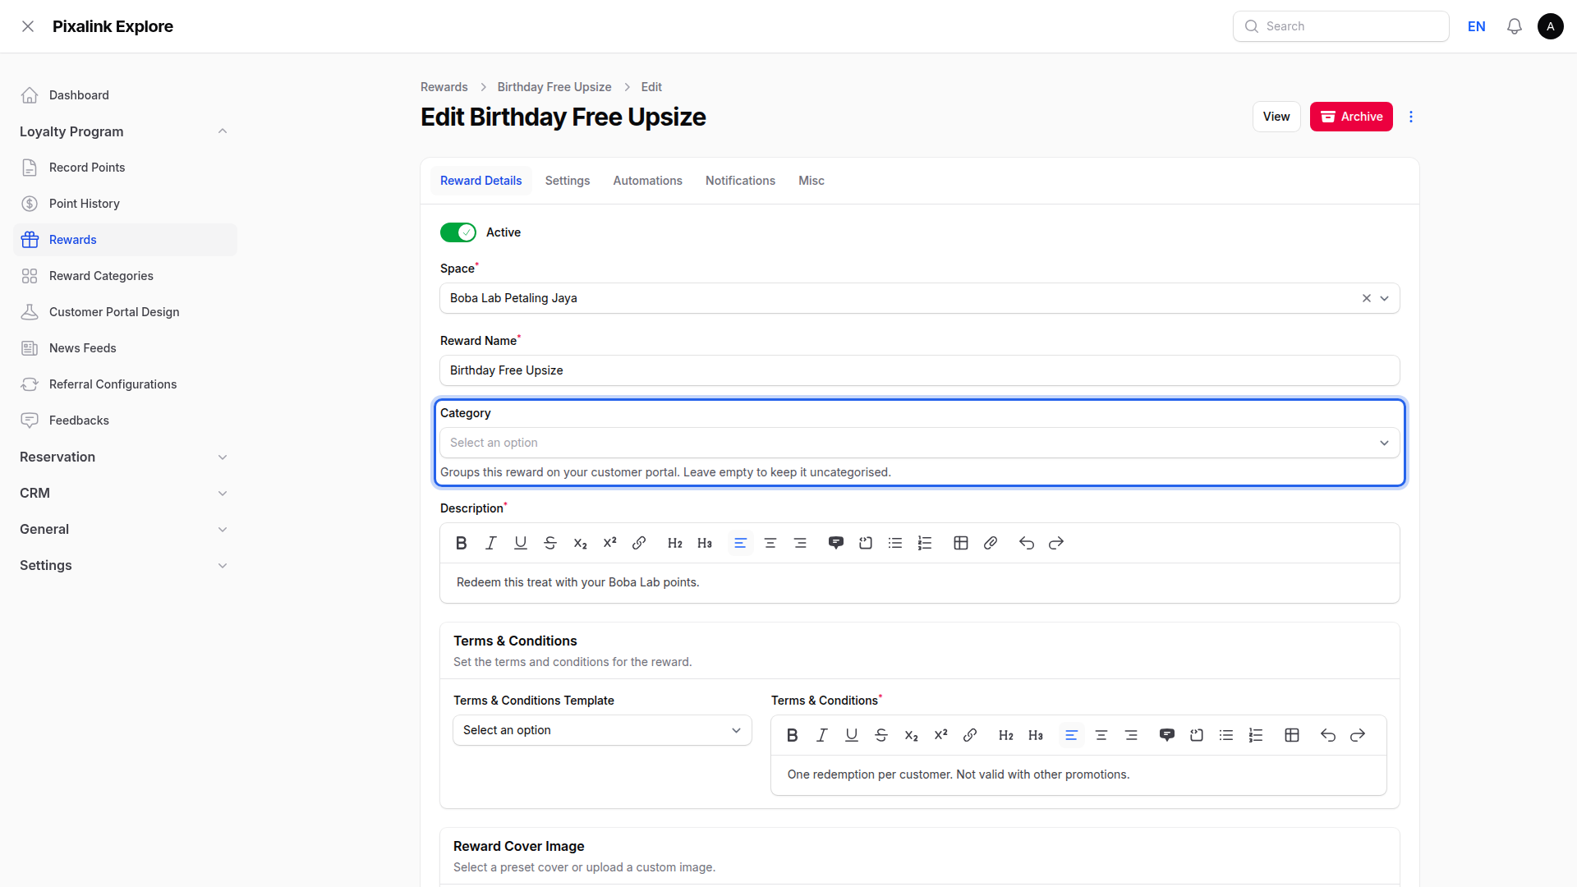The image size is (1577, 887).
Task: Apply H2 heading in Description toolbar
Action: (x=675, y=543)
